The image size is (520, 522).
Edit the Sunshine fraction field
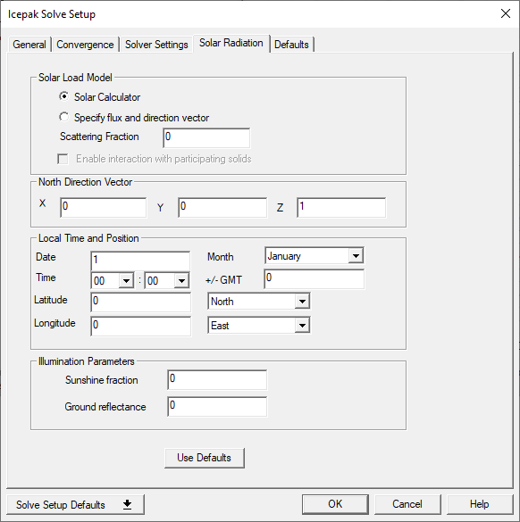[x=217, y=379]
